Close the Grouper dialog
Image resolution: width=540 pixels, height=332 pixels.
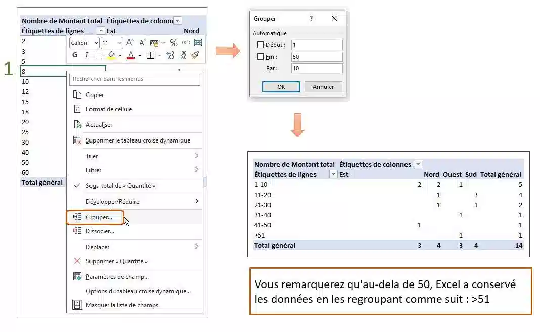coord(334,18)
